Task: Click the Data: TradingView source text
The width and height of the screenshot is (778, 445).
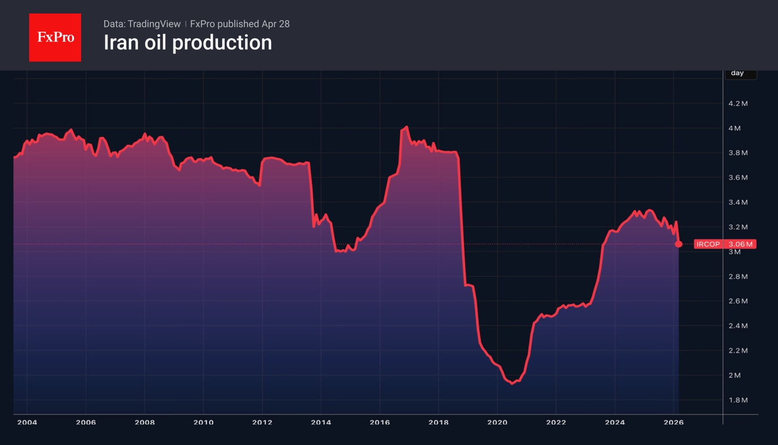Action: click(142, 24)
